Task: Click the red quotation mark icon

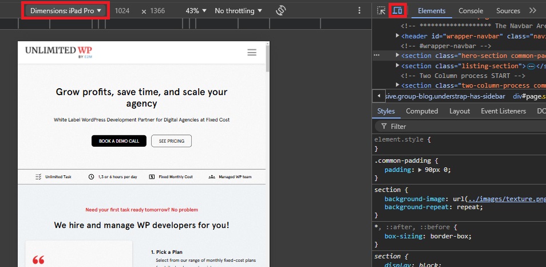Action: [x=38, y=260]
